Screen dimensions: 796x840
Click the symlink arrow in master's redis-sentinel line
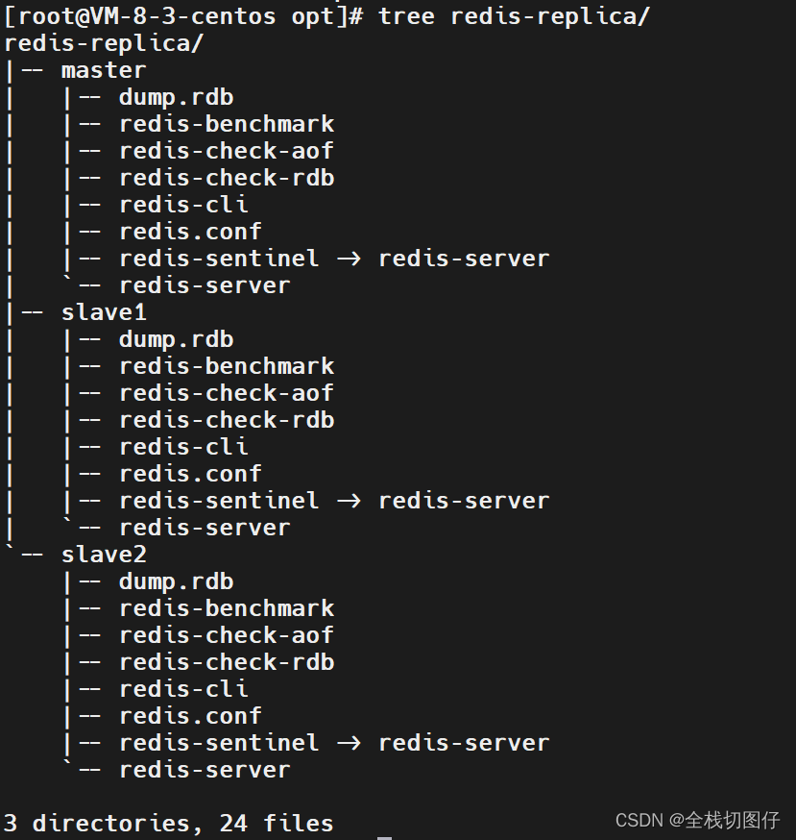[349, 259]
